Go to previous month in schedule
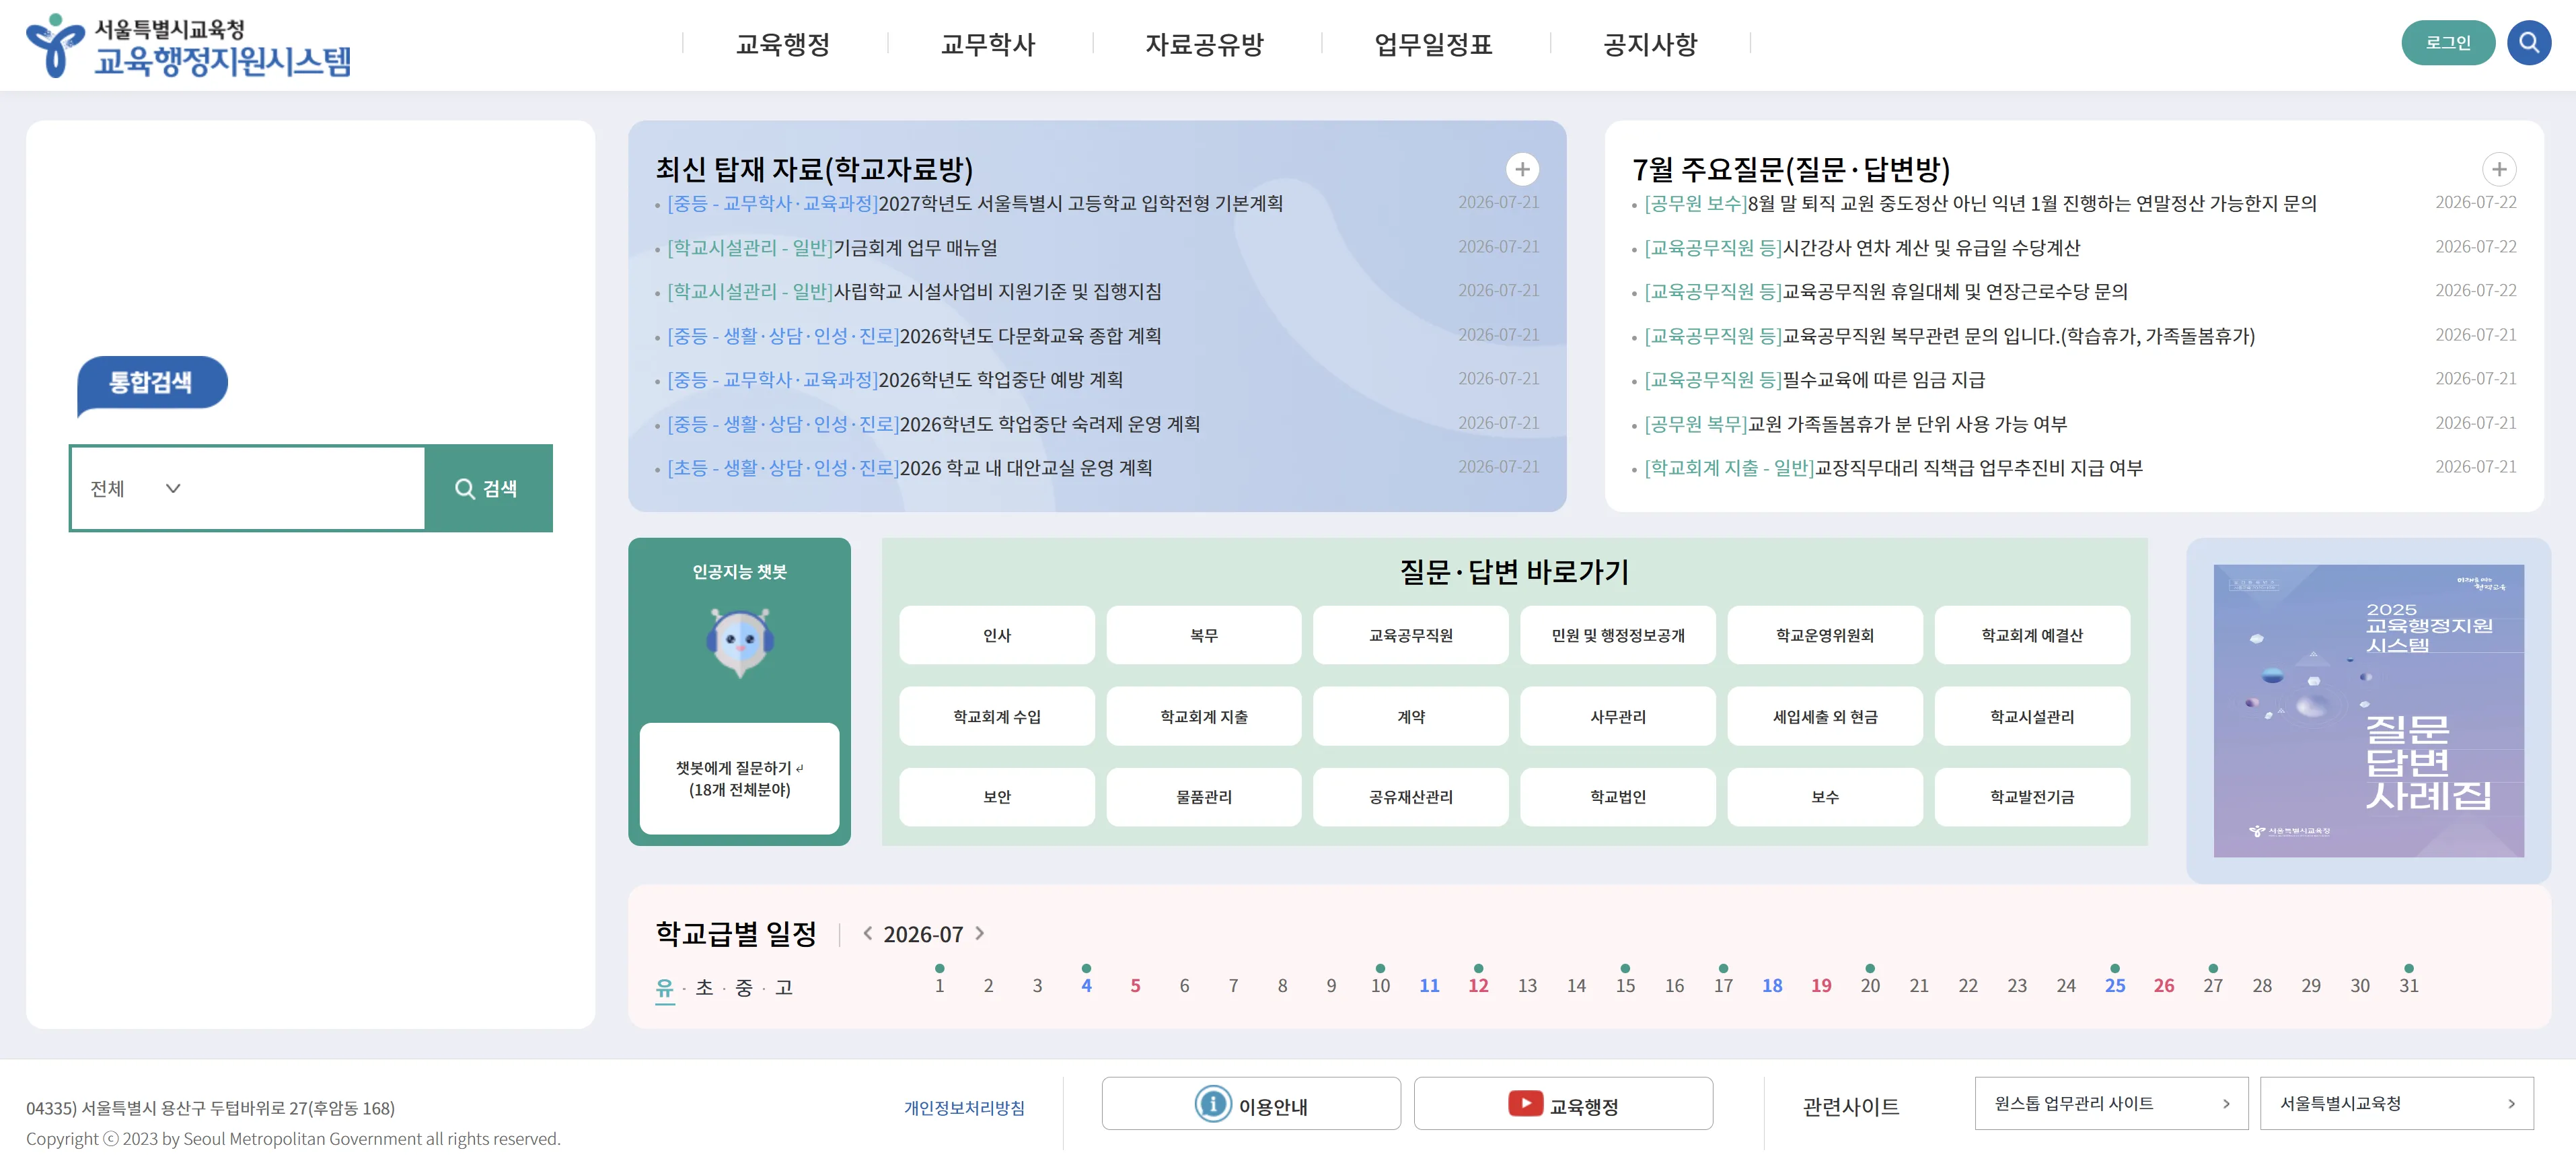Screen dimensions: 2576x1167 click(x=867, y=933)
